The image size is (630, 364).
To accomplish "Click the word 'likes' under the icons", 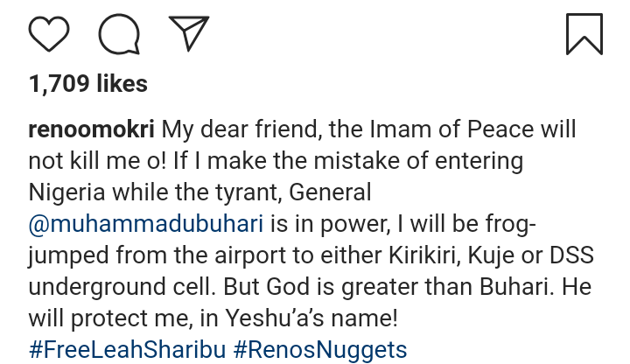I will click(122, 84).
